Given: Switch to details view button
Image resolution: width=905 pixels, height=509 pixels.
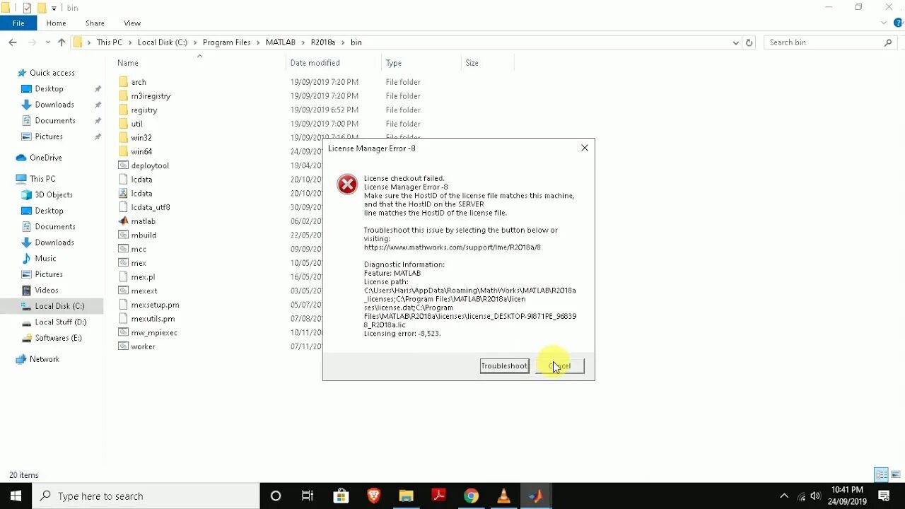Looking at the screenshot, I should (x=881, y=474).
